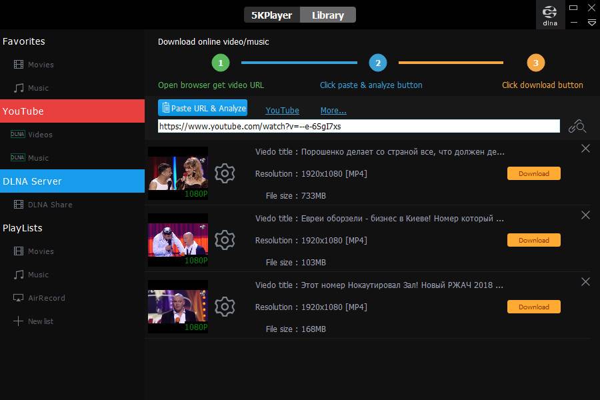Image resolution: width=600 pixels, height=400 pixels.
Task: Click the Евреи оборзели video thumbnail
Action: tap(178, 240)
